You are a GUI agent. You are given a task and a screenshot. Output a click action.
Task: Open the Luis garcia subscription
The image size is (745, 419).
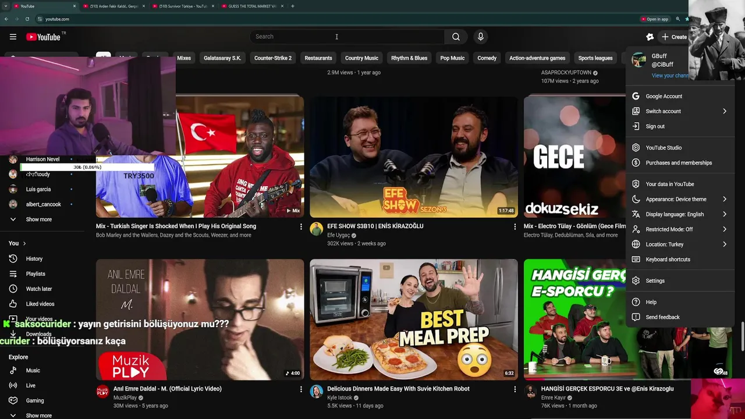(38, 189)
